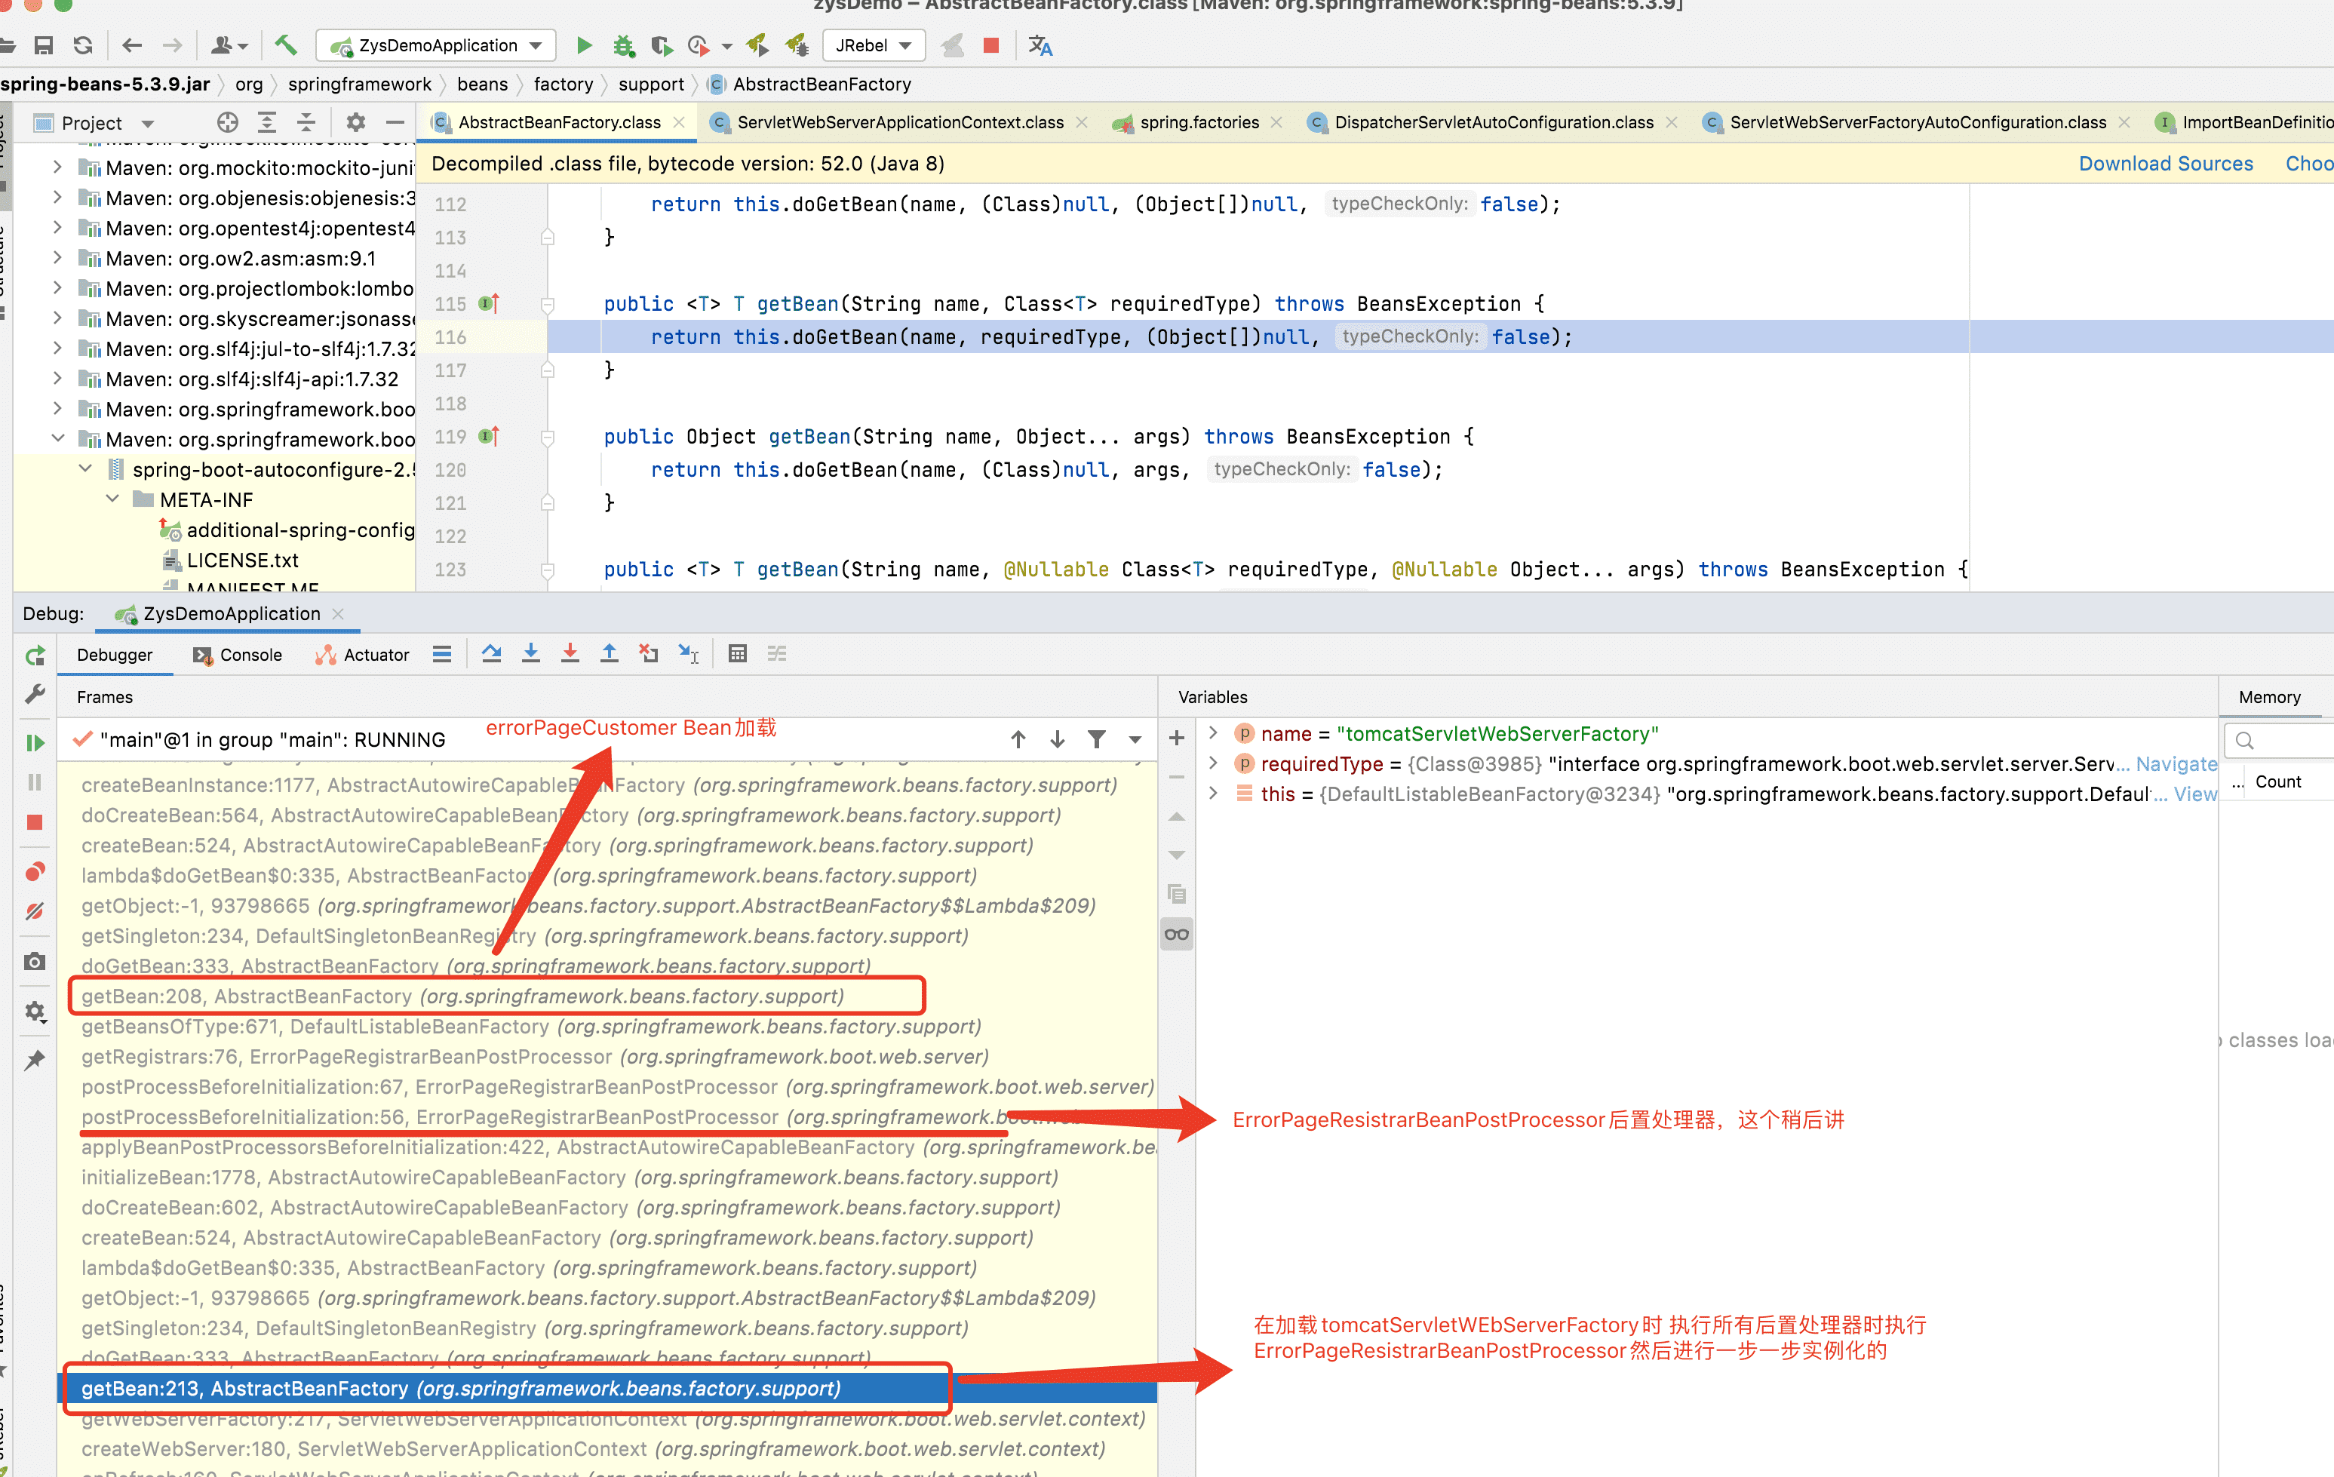The image size is (2334, 1477).
Task: Navigate forward with the right arrow icon
Action: (x=173, y=45)
